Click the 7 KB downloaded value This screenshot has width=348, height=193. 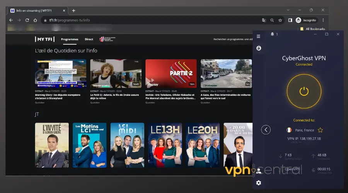(288, 155)
